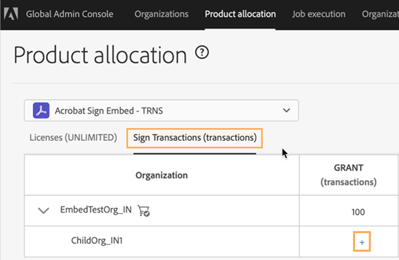399x260 pixels.
Task: Open the Product allocation help icon
Action: pyautogui.click(x=202, y=53)
